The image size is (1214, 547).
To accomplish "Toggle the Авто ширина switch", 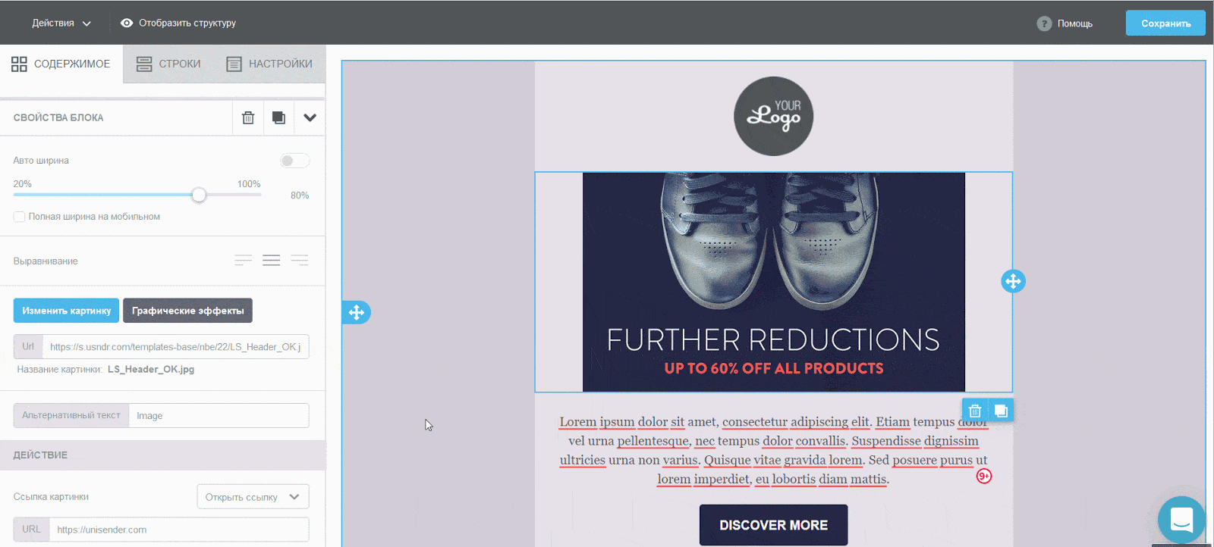I will coord(294,161).
